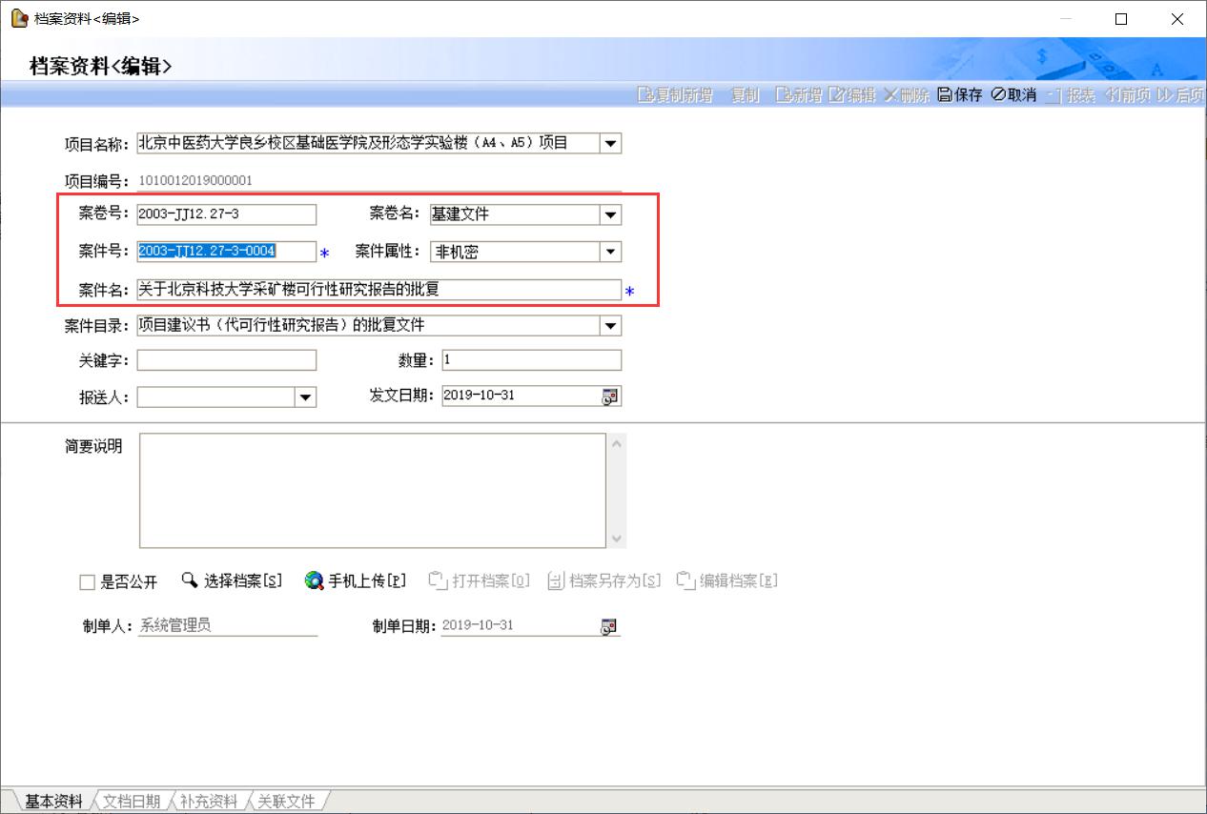Click 选择档案 magnifier icon button

(x=190, y=580)
